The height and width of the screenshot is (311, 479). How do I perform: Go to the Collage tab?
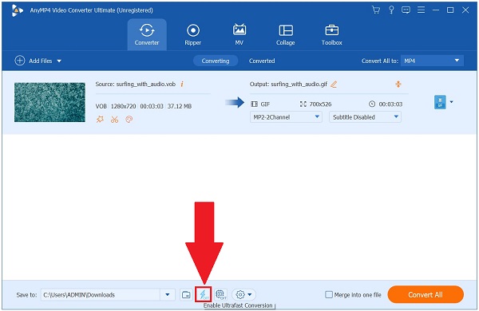click(286, 35)
